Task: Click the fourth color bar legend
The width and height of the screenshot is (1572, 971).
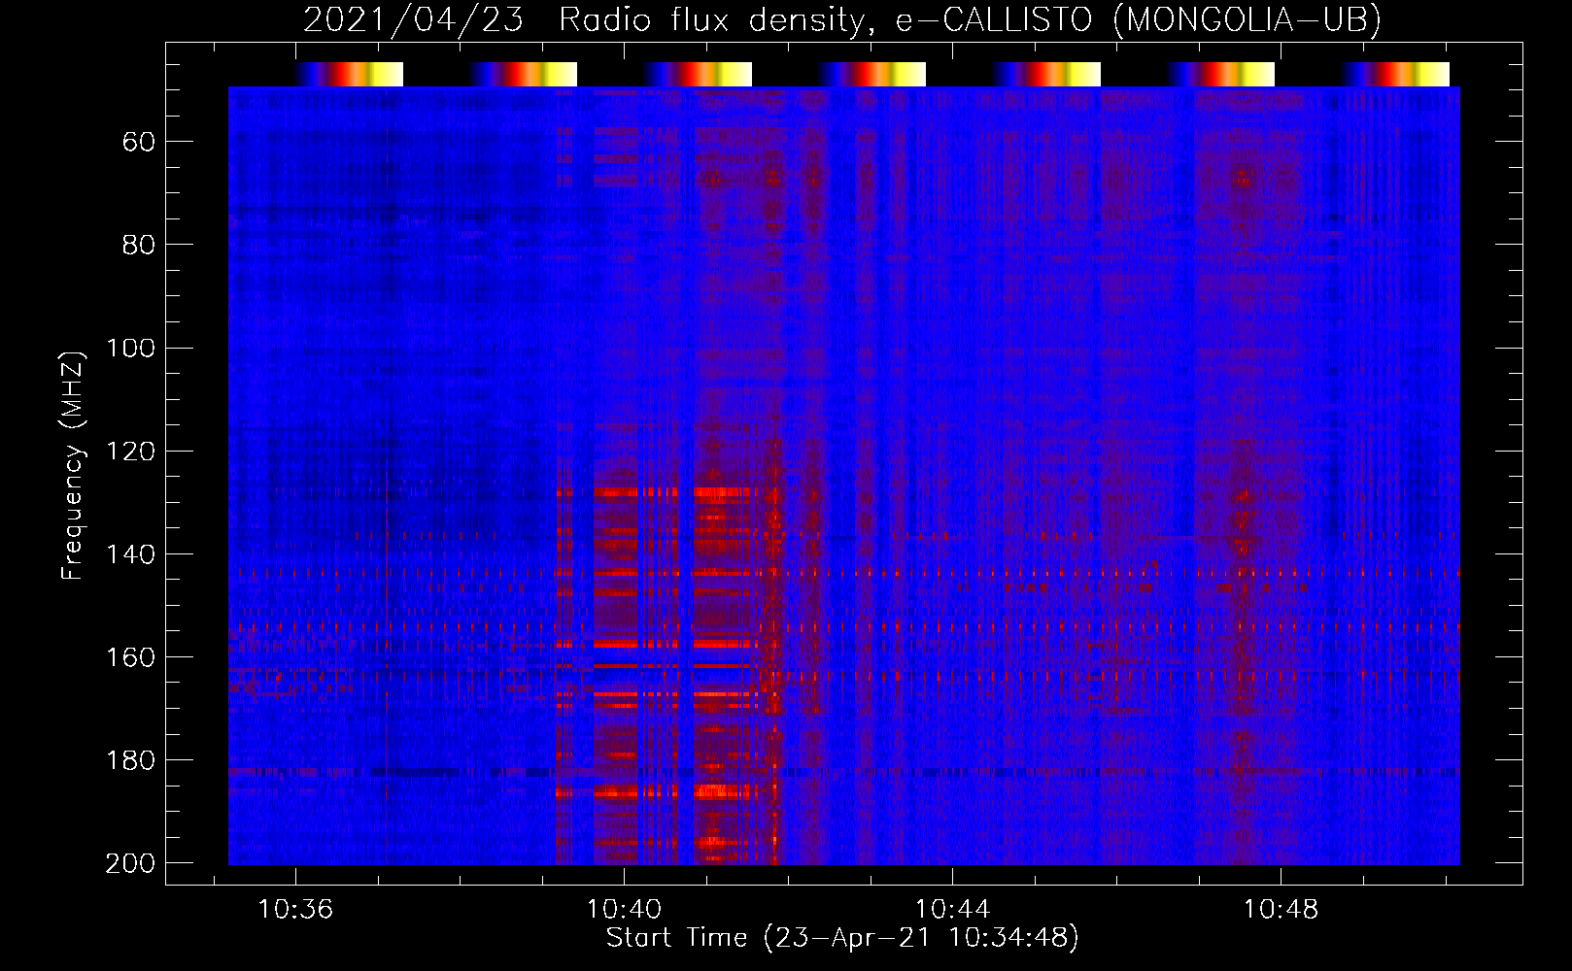Action: pyautogui.click(x=872, y=74)
